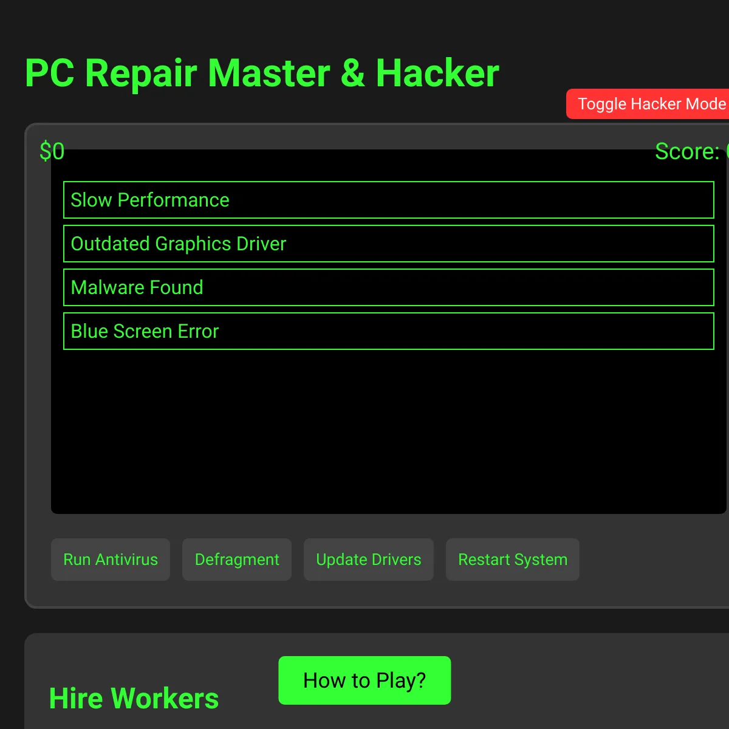Pick the Malware Found issue

389,287
